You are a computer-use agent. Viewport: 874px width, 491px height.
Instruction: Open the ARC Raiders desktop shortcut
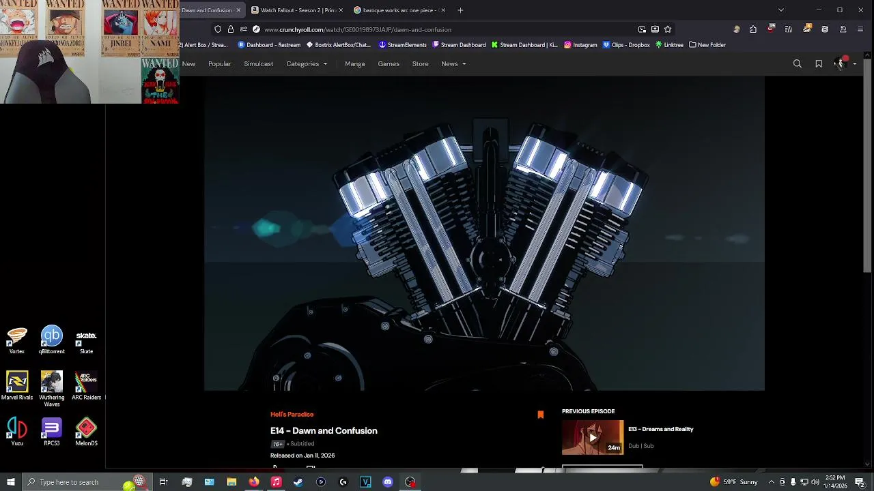[x=86, y=386]
